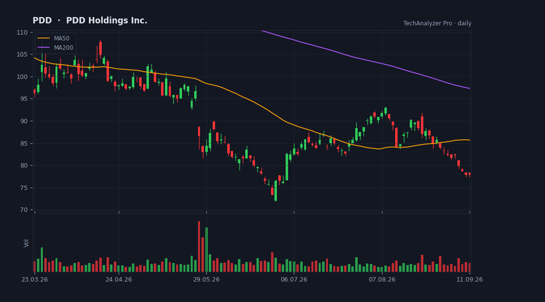
Task: Select the 11.09.26 date axis label
Action: click(x=470, y=280)
